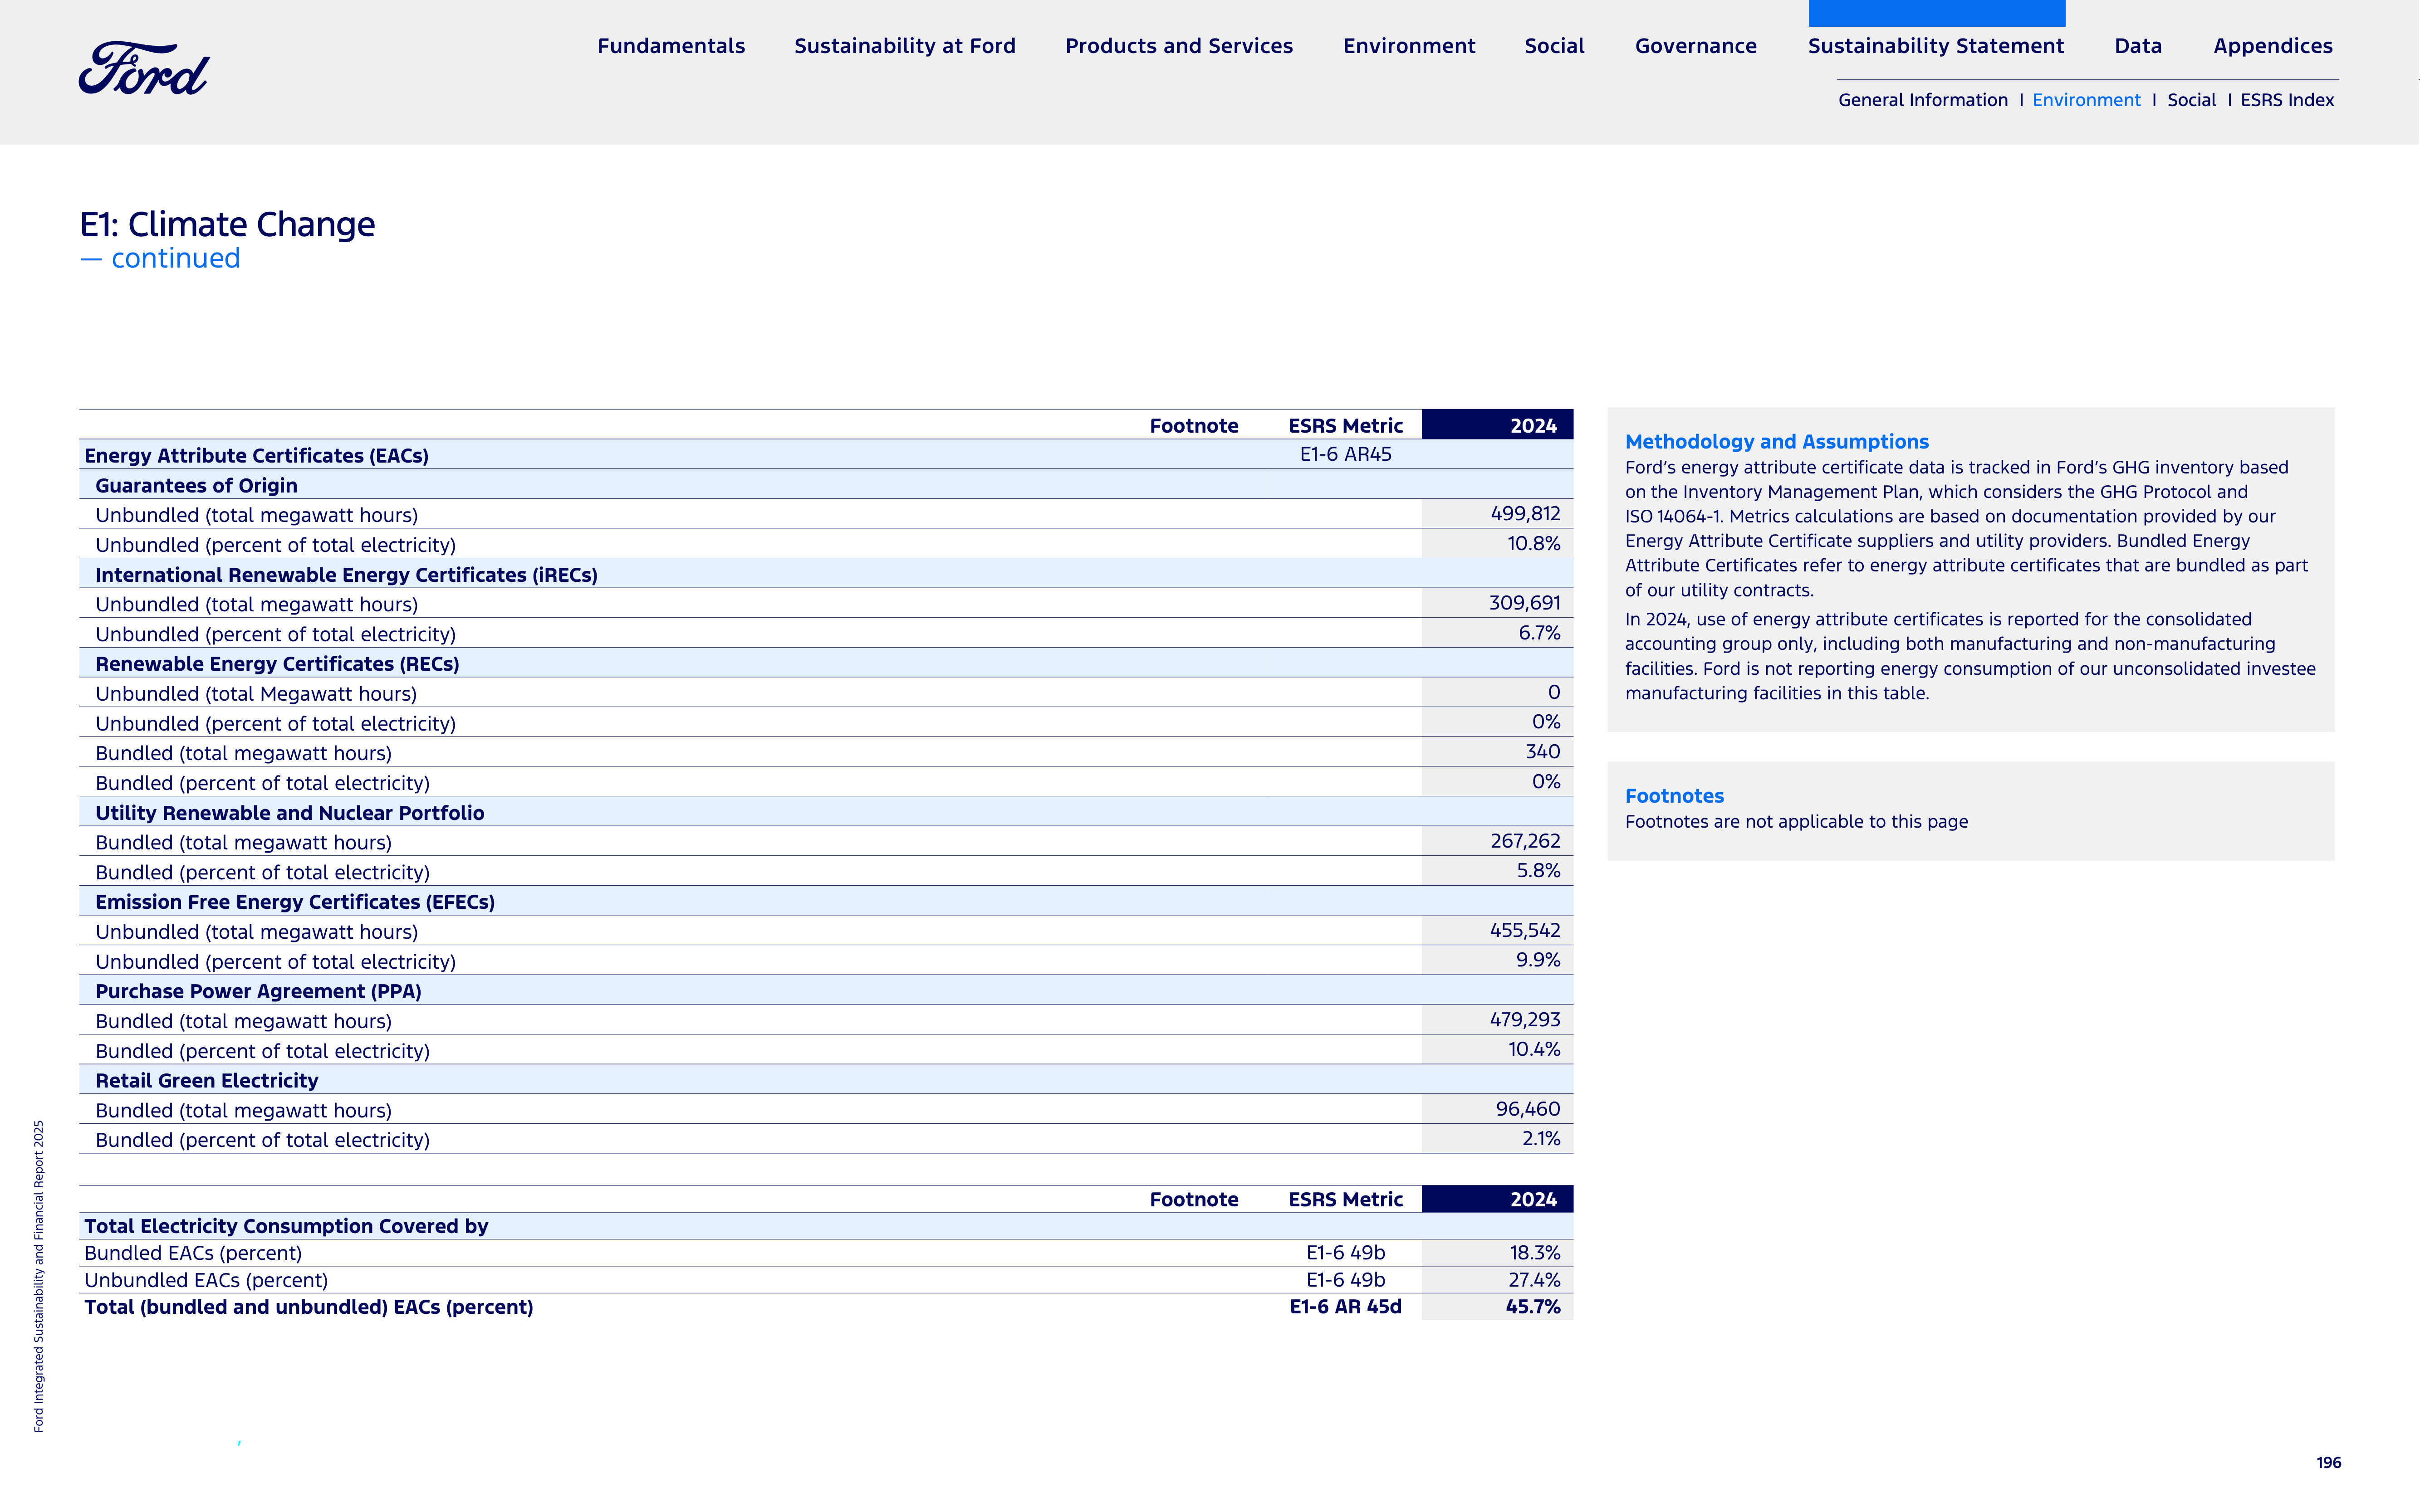Image resolution: width=2420 pixels, height=1512 pixels.
Task: Open the Fundamentals section
Action: point(671,46)
